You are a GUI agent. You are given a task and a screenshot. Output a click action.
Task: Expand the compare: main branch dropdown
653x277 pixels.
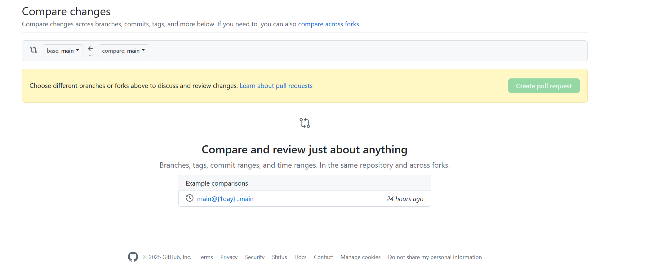(123, 51)
